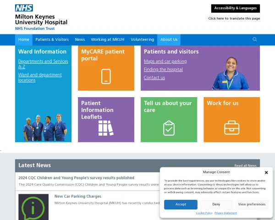Screen dimensions: 275x220
Task: Open Working at MKUH menu
Action: [x=108, y=40]
